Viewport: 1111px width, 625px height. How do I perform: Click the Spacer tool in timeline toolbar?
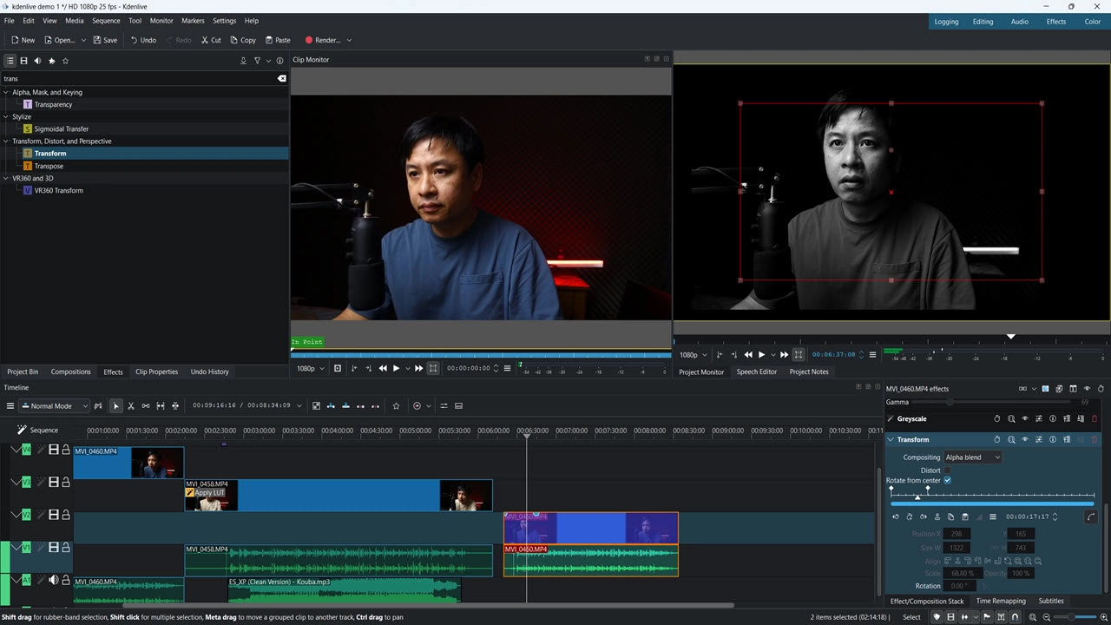pos(146,405)
